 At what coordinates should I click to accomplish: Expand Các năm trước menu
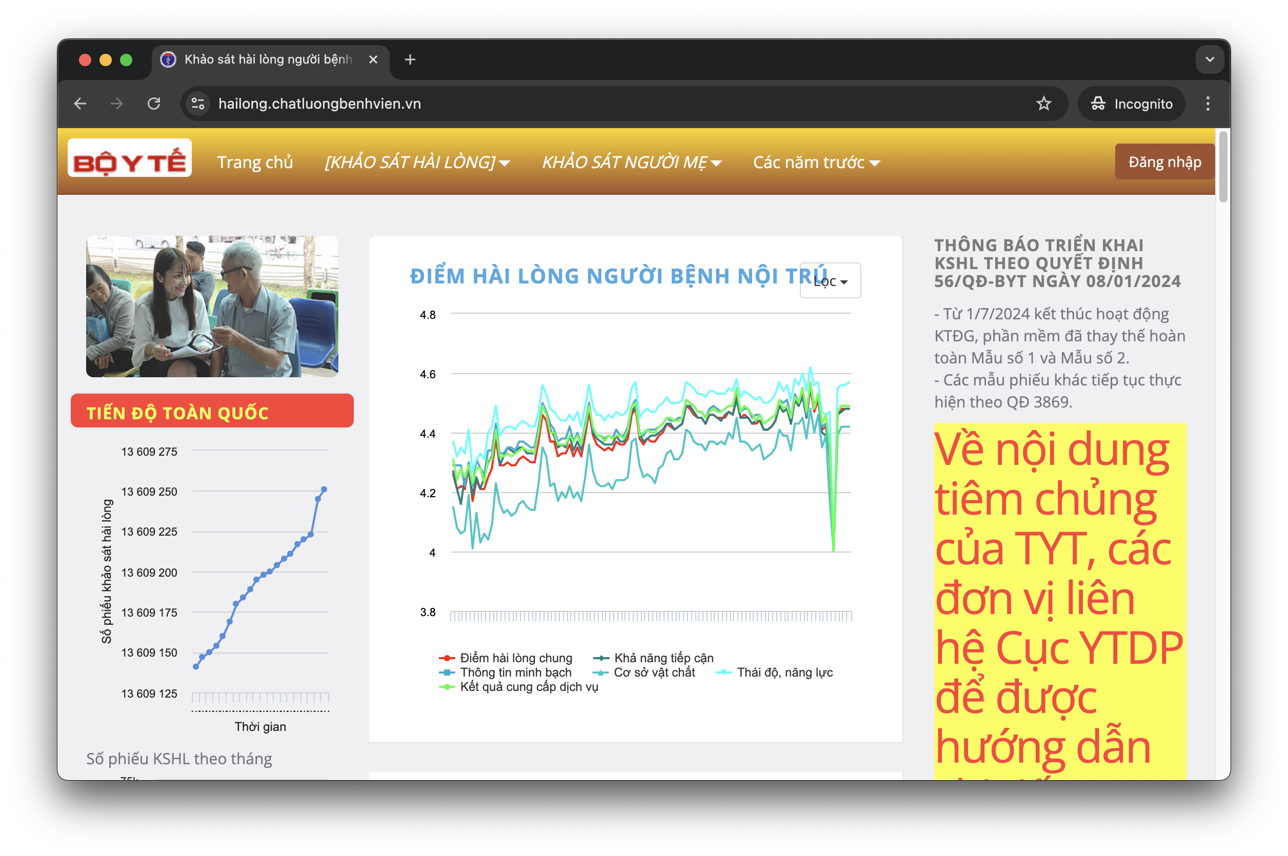816,162
